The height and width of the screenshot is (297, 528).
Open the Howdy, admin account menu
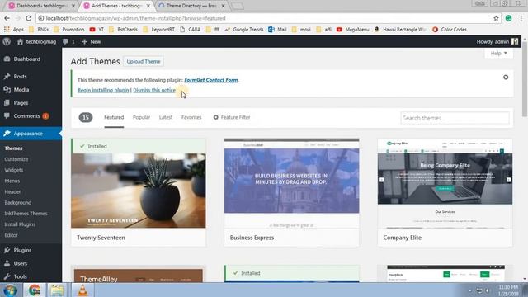[497, 42]
